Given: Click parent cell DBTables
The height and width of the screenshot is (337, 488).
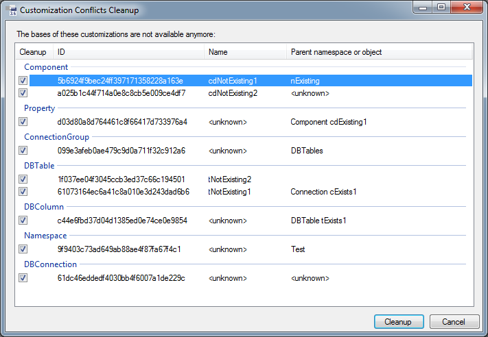Looking at the screenshot, I should [307, 151].
